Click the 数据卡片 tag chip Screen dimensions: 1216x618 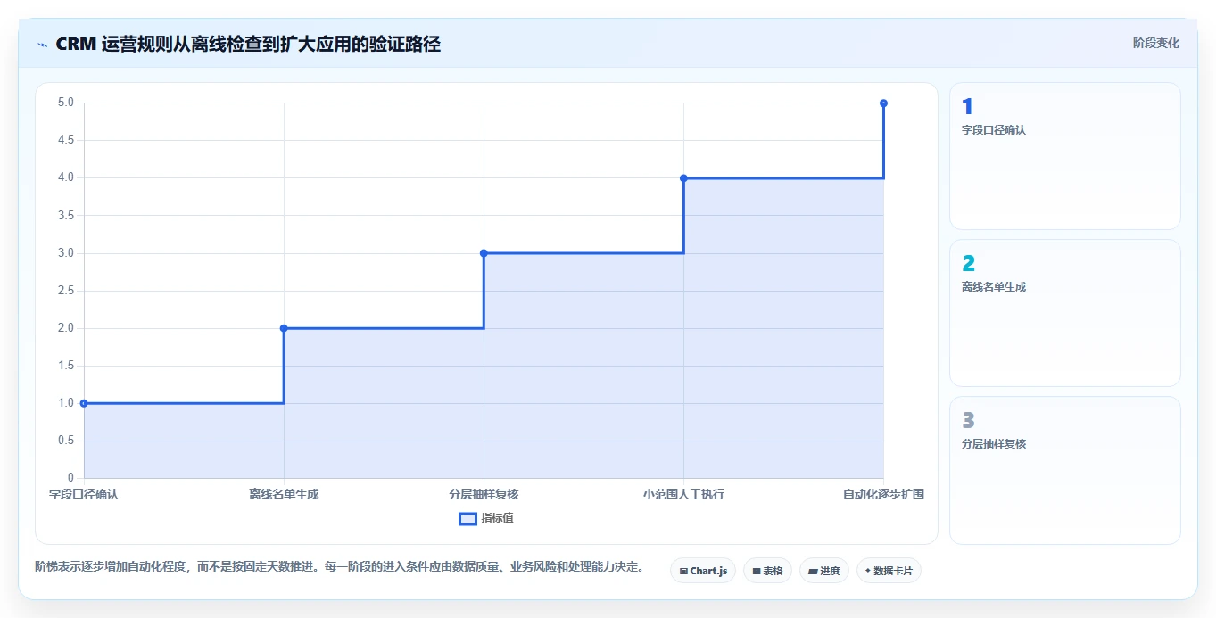click(x=888, y=571)
